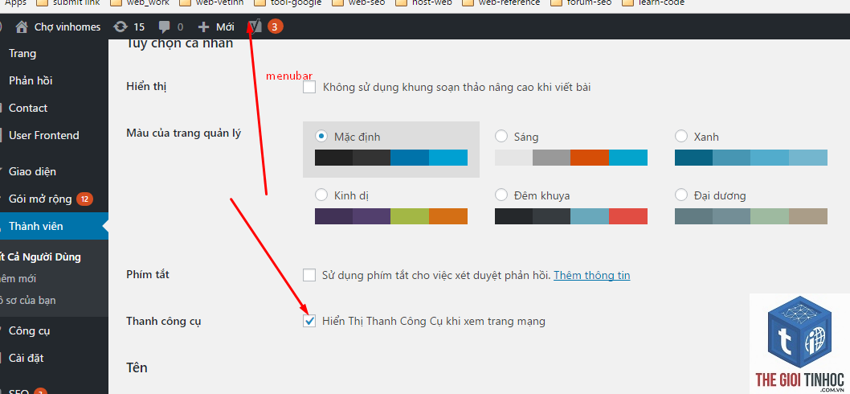Click the Gói mở rộng badge showing 12

(84, 199)
